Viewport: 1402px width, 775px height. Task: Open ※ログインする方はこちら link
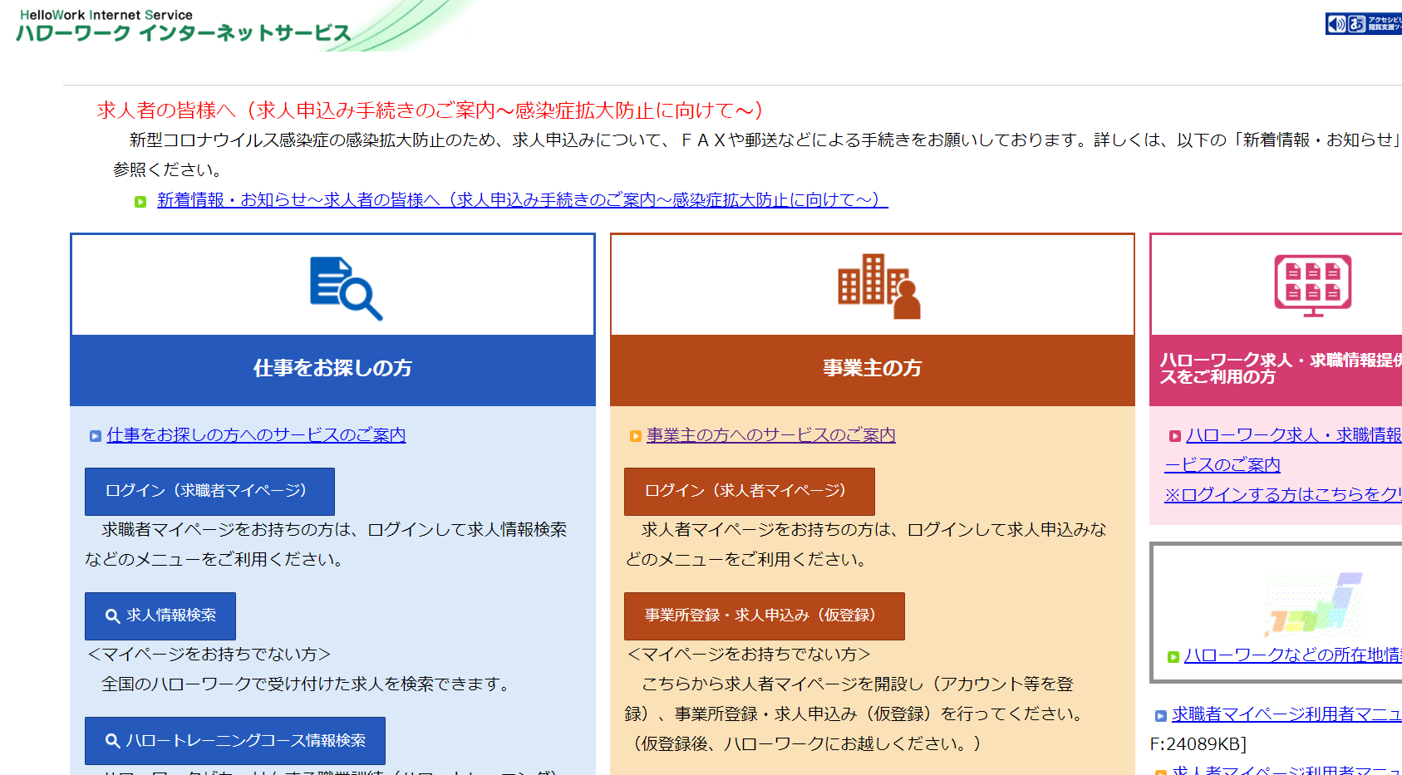(1283, 495)
